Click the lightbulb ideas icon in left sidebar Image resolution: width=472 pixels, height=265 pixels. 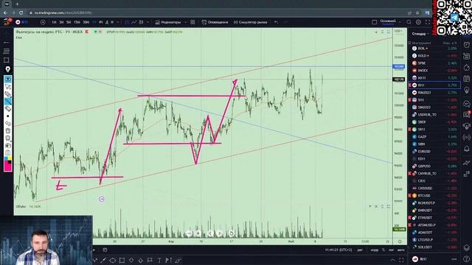pos(7,69)
